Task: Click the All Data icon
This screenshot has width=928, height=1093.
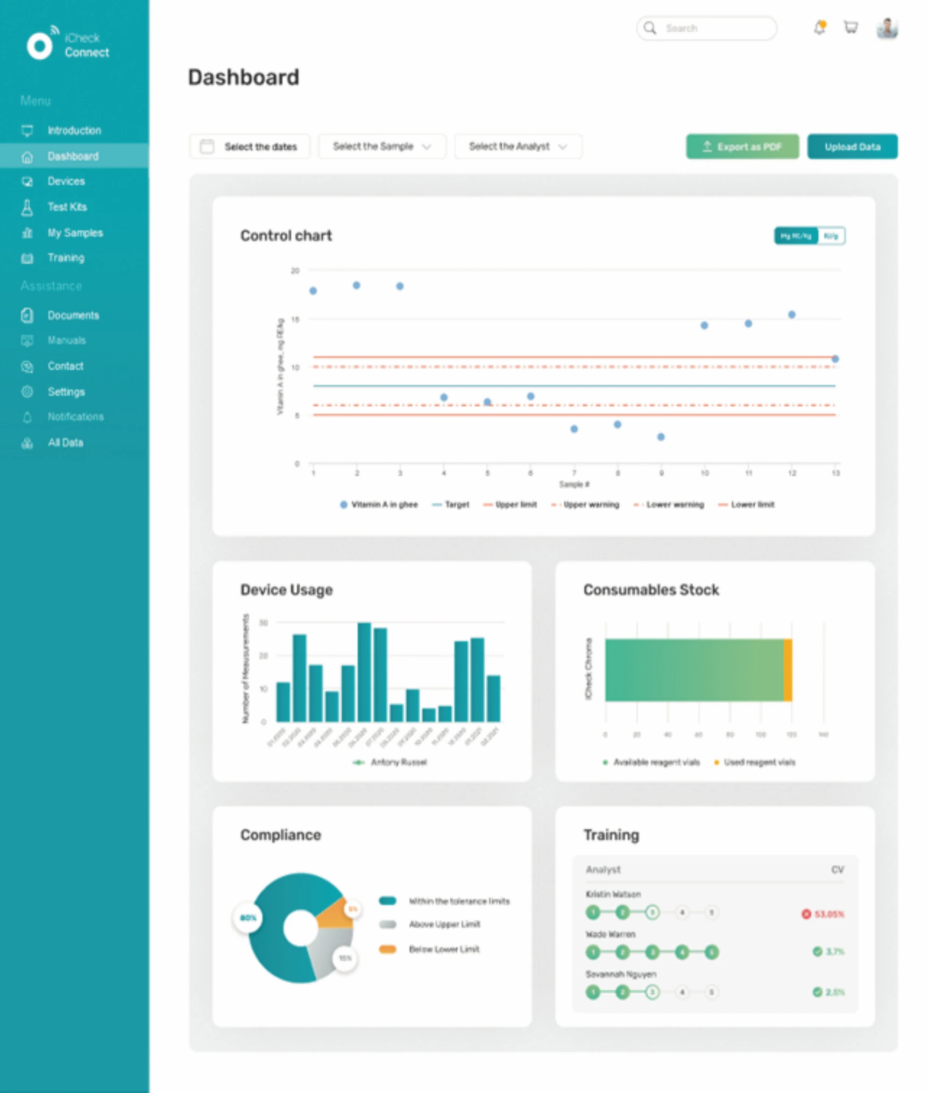Action: pyautogui.click(x=27, y=443)
